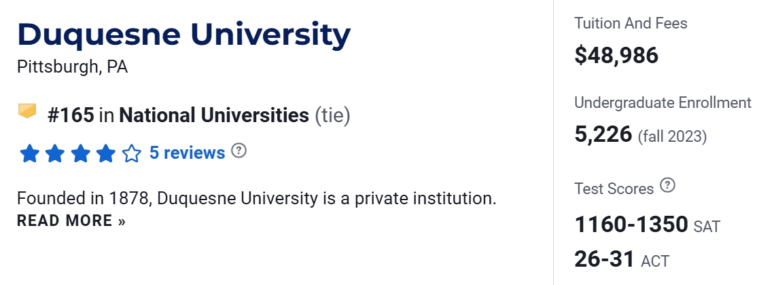Image resolution: width=759 pixels, height=285 pixels.
Task: Click the $48,986 tuition amount
Action: tap(616, 55)
